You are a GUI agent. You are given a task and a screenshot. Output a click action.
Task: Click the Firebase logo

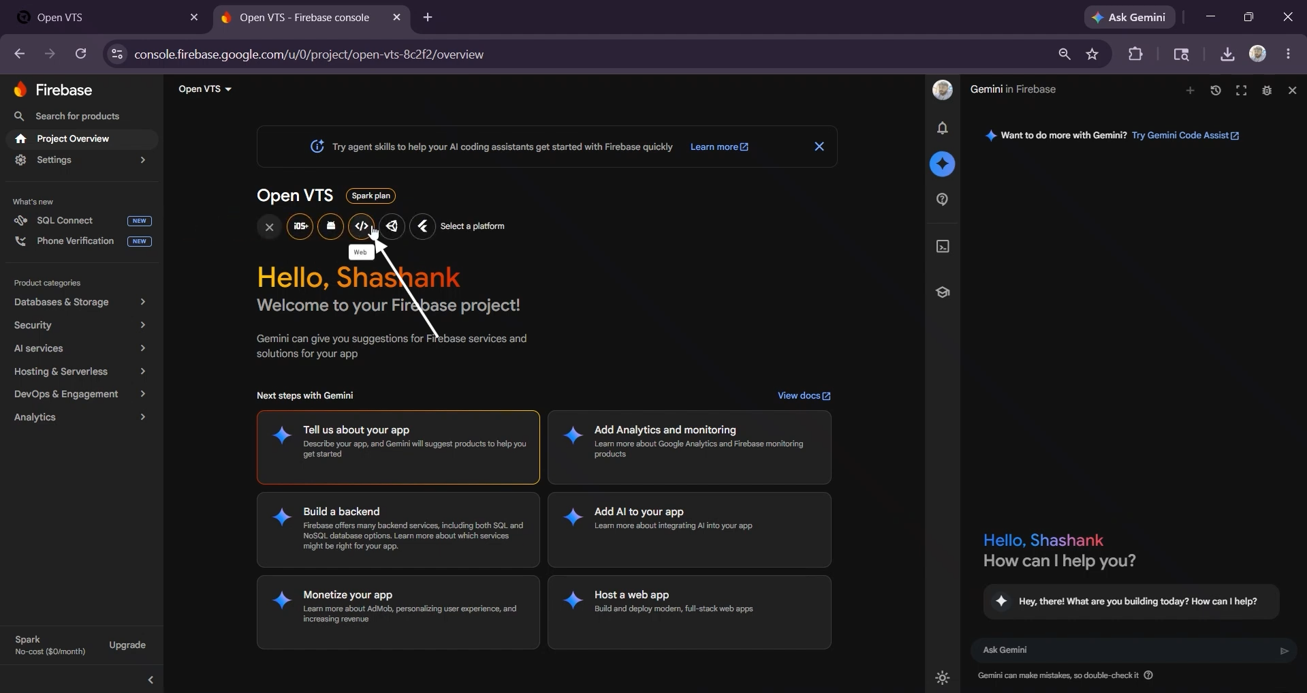[52, 90]
